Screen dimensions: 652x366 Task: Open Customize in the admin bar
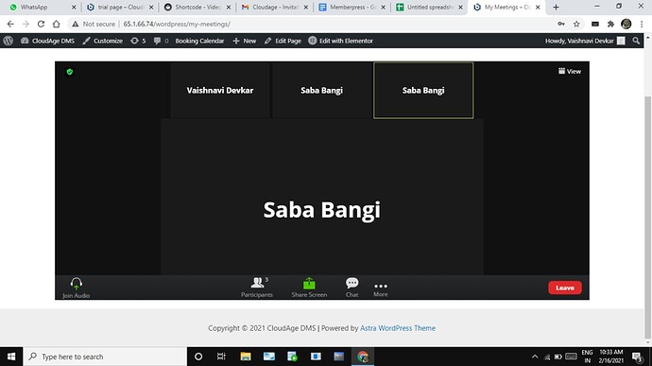click(103, 41)
